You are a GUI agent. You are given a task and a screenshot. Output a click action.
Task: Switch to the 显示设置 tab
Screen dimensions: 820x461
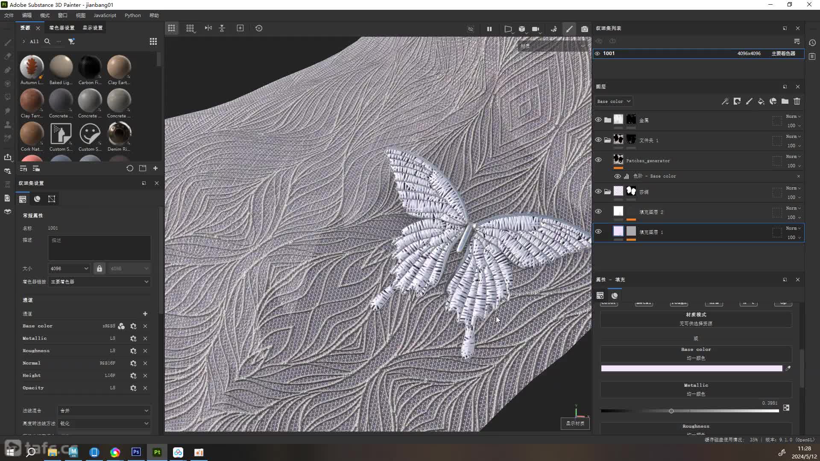[x=92, y=28]
